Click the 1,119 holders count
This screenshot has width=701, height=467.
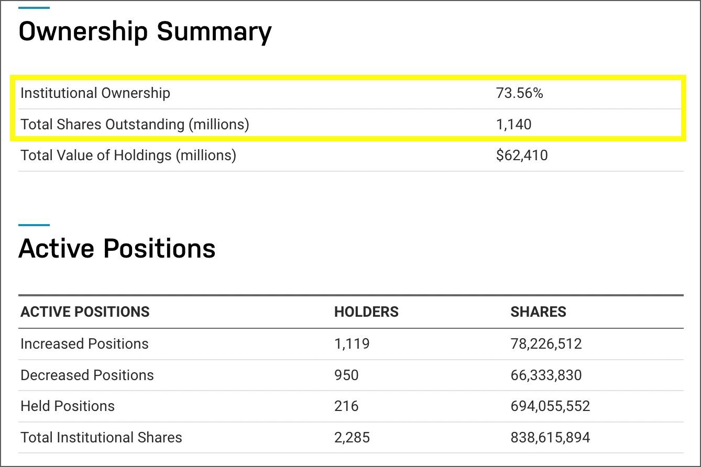[x=352, y=344]
